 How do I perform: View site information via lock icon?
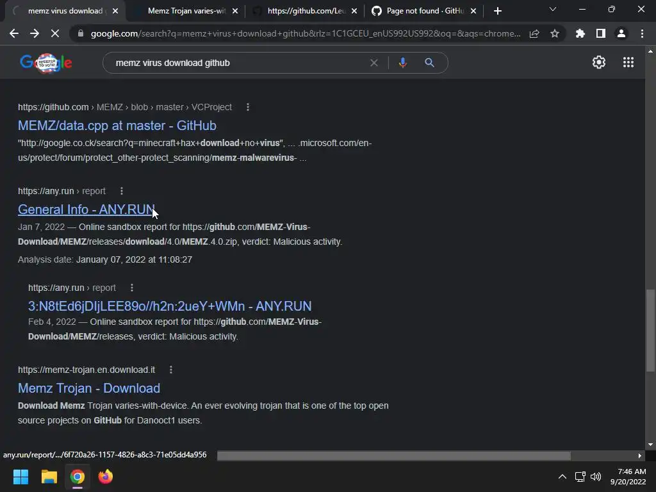click(x=81, y=33)
